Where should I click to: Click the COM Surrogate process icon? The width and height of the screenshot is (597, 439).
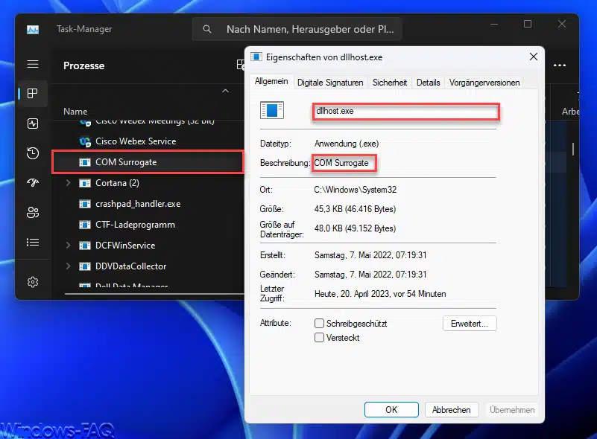point(85,162)
